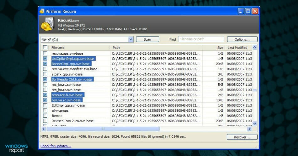This screenshot has height=156, width=298.
Task: Click the Recuva.com header title
Action: 68,20
